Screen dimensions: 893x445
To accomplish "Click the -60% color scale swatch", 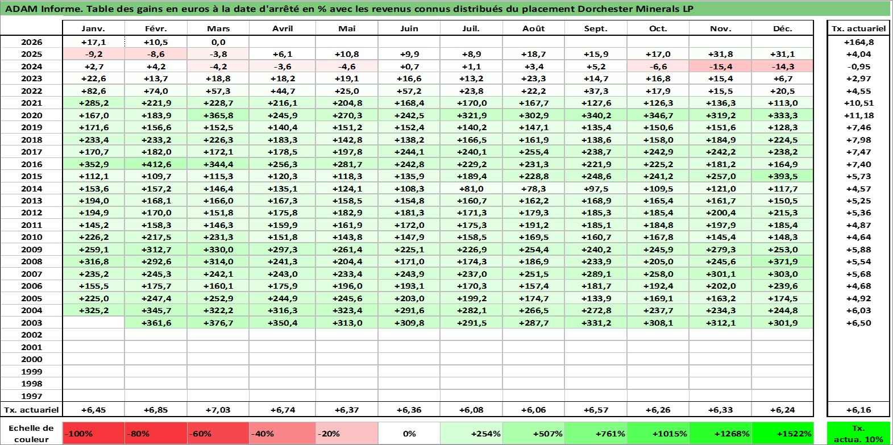I will click(218, 433).
